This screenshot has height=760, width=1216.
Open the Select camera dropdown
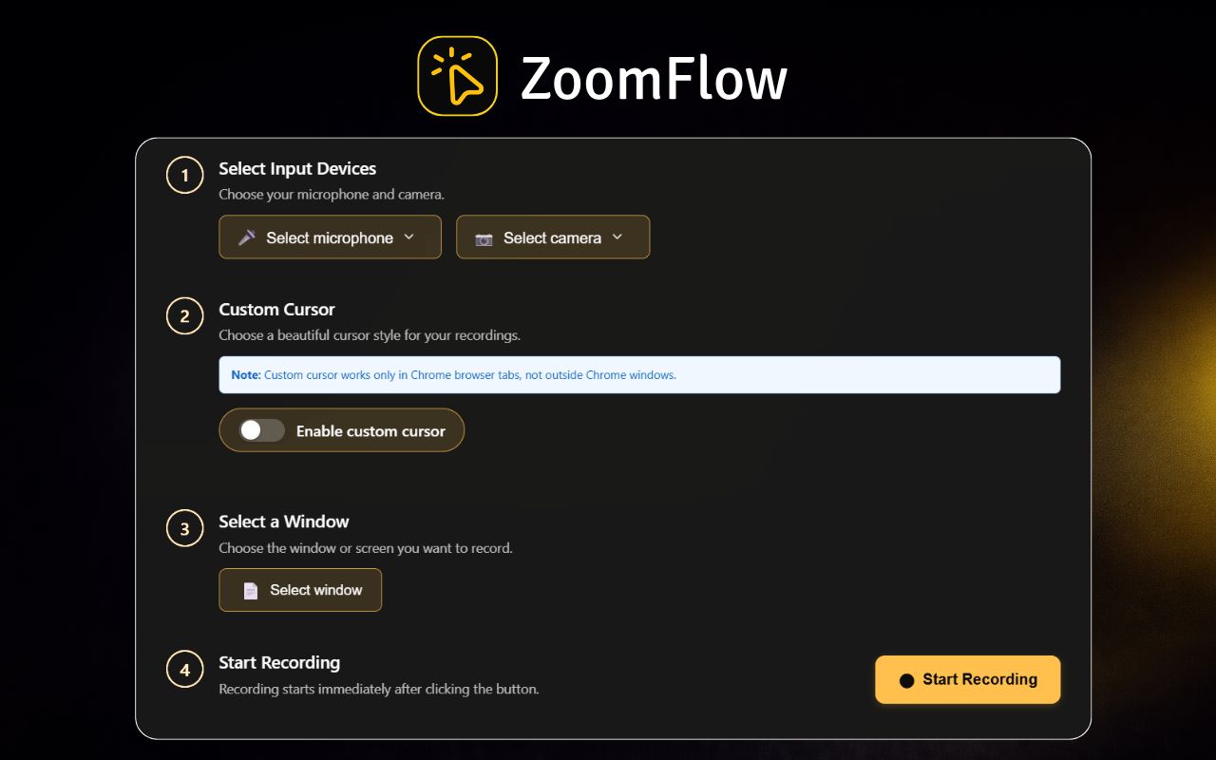tap(553, 237)
